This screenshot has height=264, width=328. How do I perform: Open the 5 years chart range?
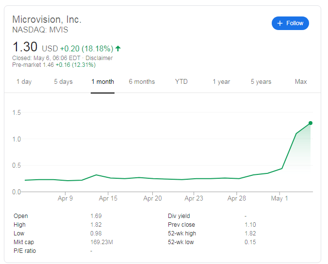[x=261, y=82]
